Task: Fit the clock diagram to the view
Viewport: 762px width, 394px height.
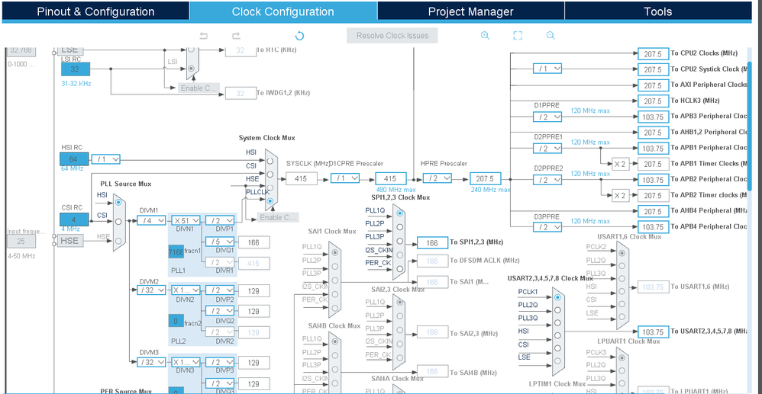Action: pyautogui.click(x=518, y=35)
